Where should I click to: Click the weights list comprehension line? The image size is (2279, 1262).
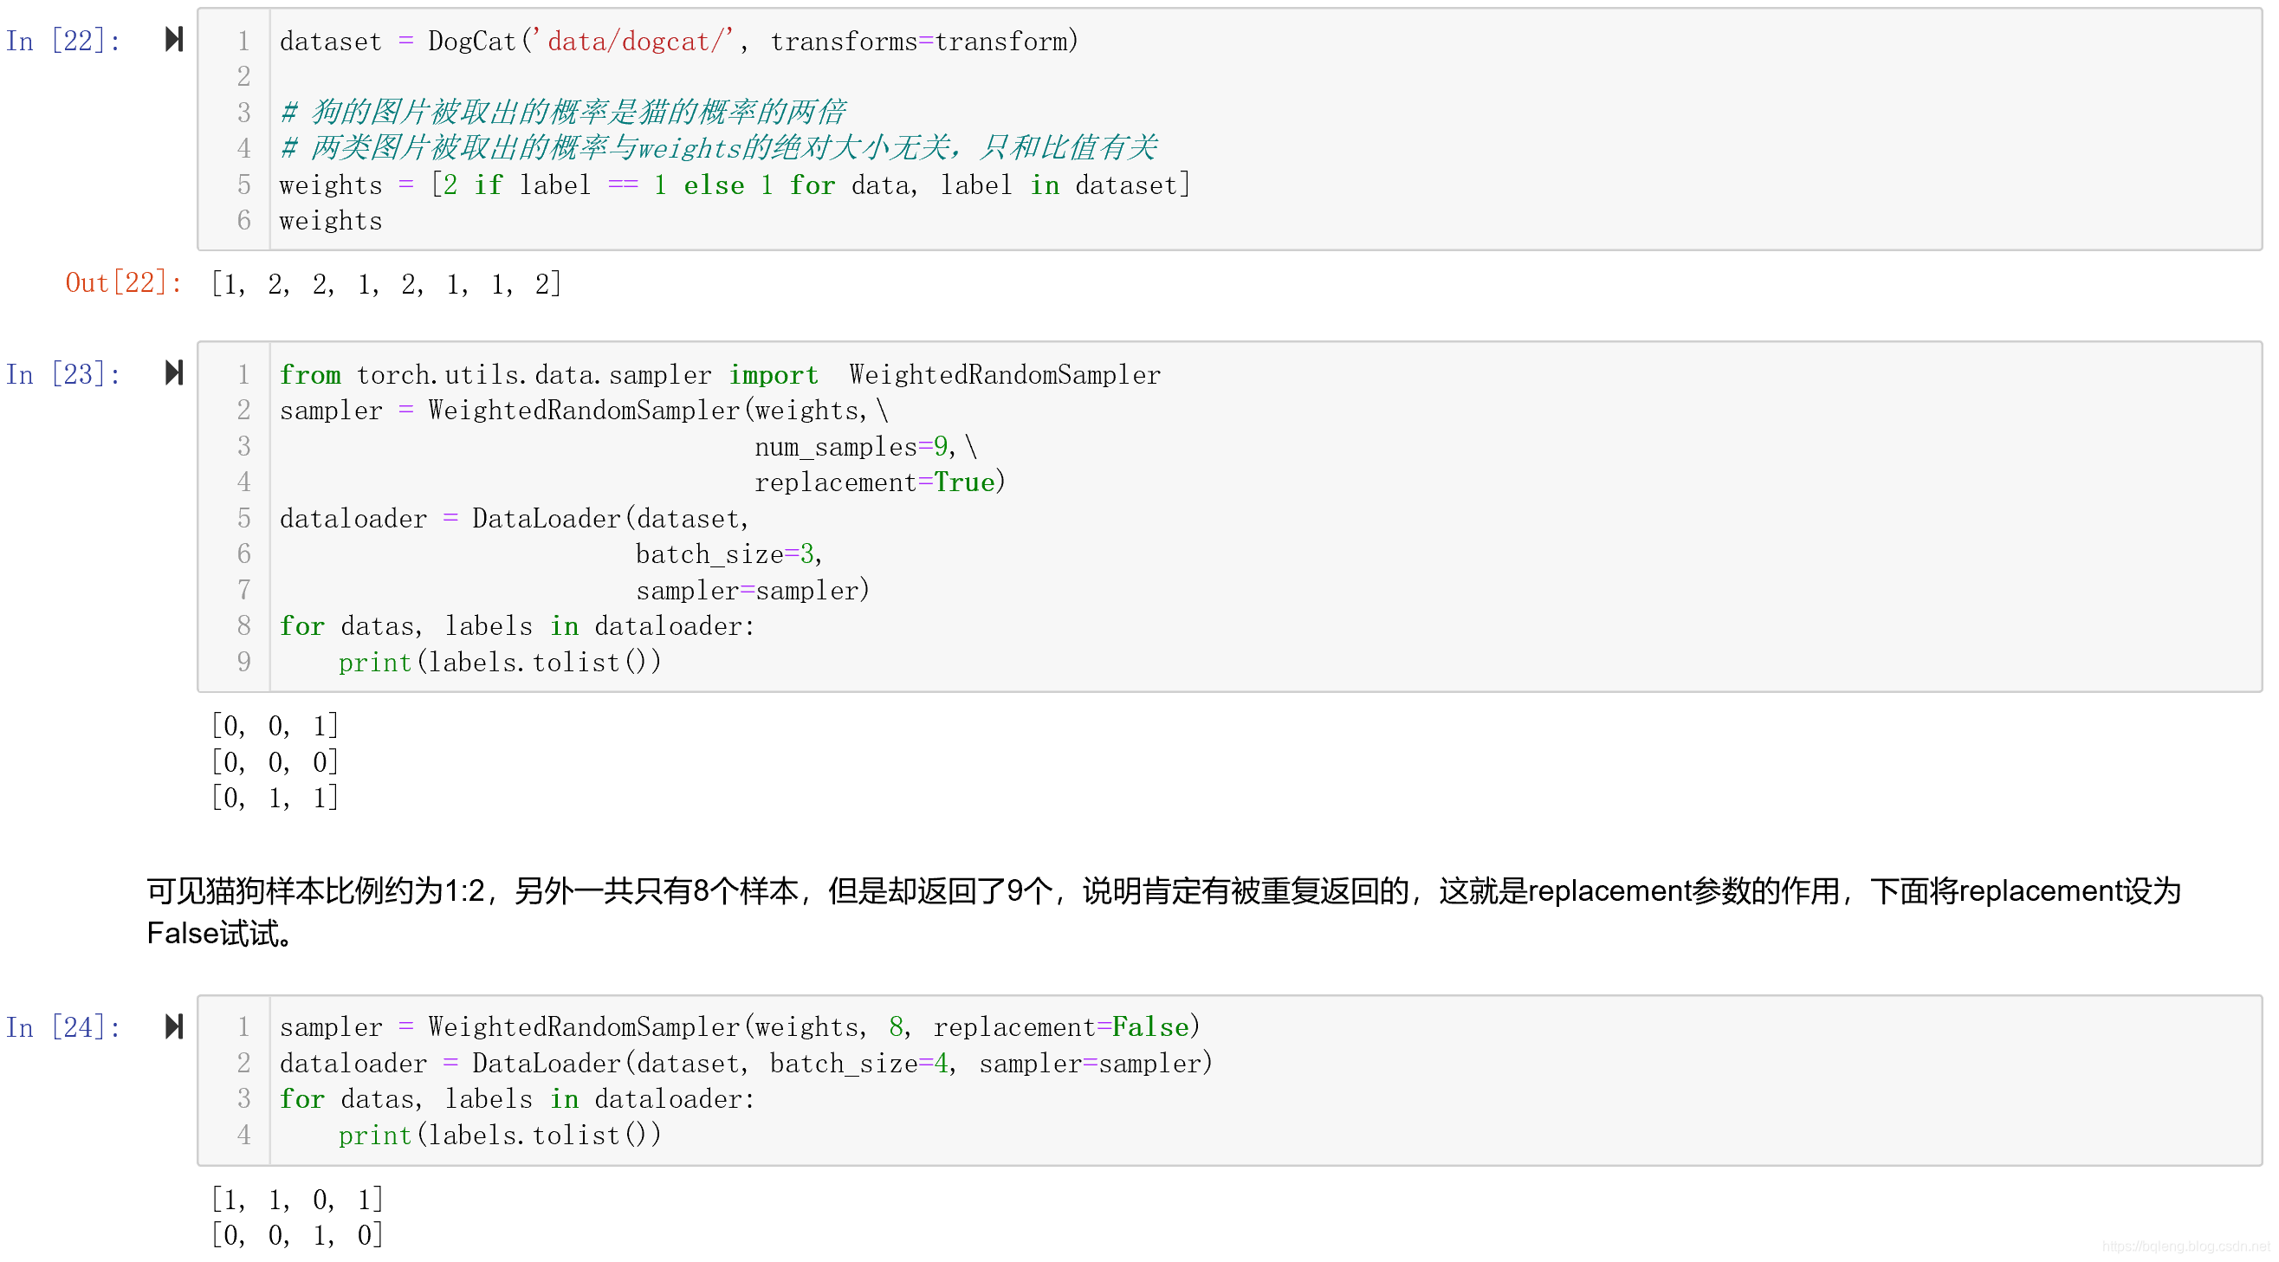(735, 184)
